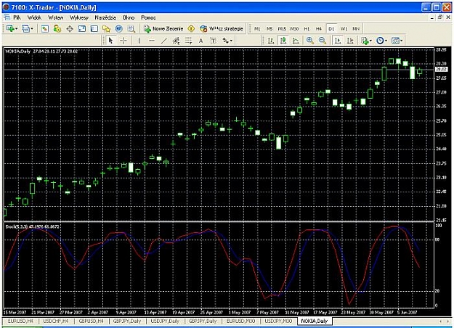Switch chart to line chart type
Image resolution: width=454 pixels, height=328 pixels.
pyautogui.click(x=296, y=41)
